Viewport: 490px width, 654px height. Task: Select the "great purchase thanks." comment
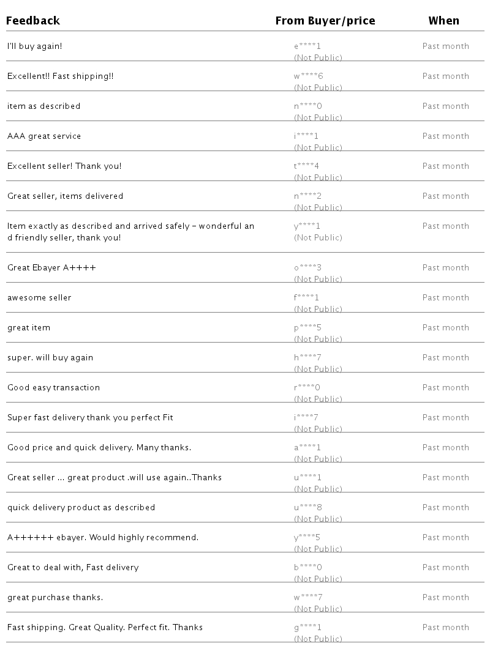(55, 597)
